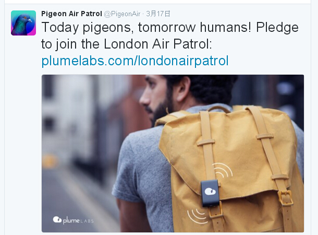
Task: Click the man's face in the photo
Action: coord(156,98)
